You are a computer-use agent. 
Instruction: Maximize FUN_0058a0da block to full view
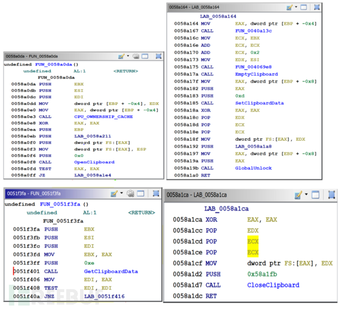pyautogui.click(x=146, y=56)
